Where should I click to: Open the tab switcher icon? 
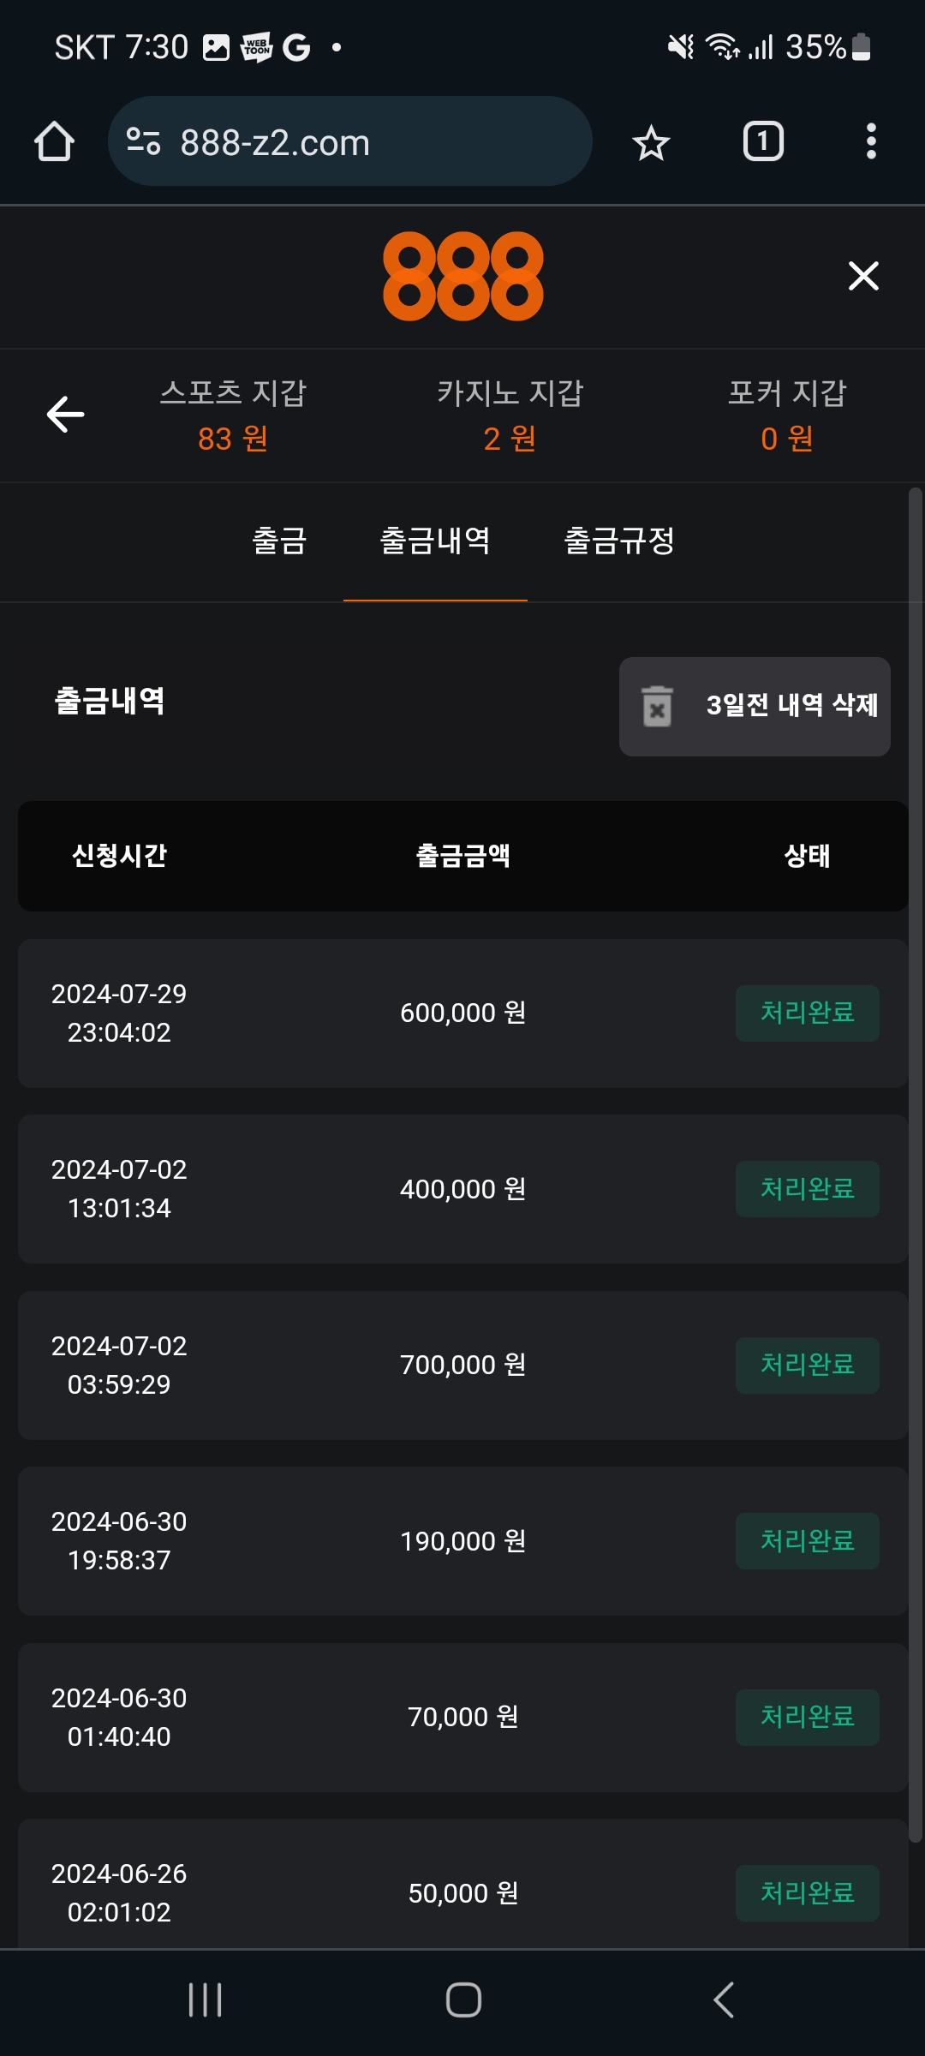763,141
